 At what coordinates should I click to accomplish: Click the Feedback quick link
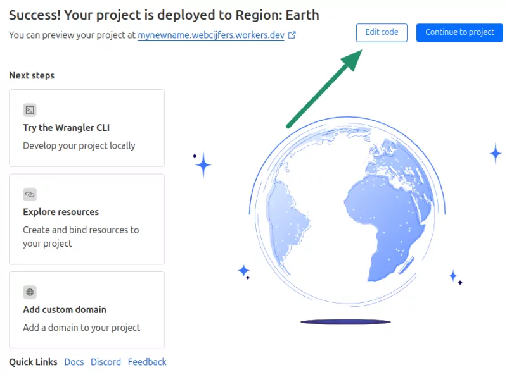pos(147,362)
